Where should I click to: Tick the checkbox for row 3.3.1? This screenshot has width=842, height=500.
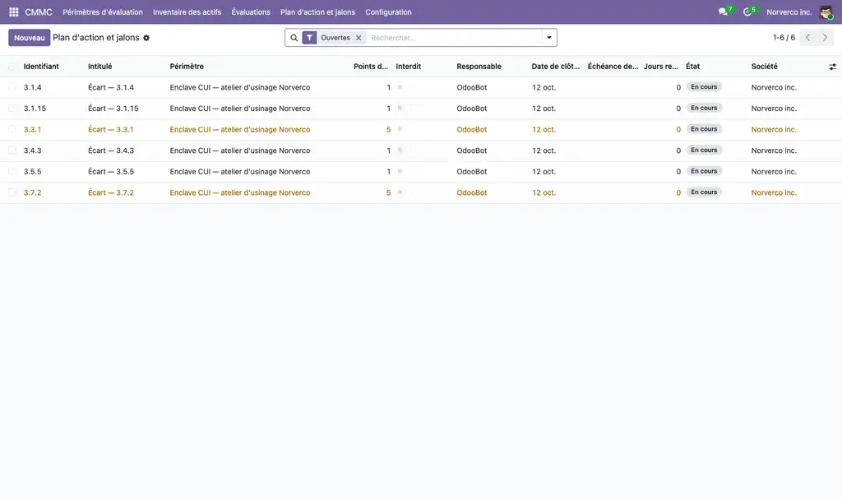(12, 129)
